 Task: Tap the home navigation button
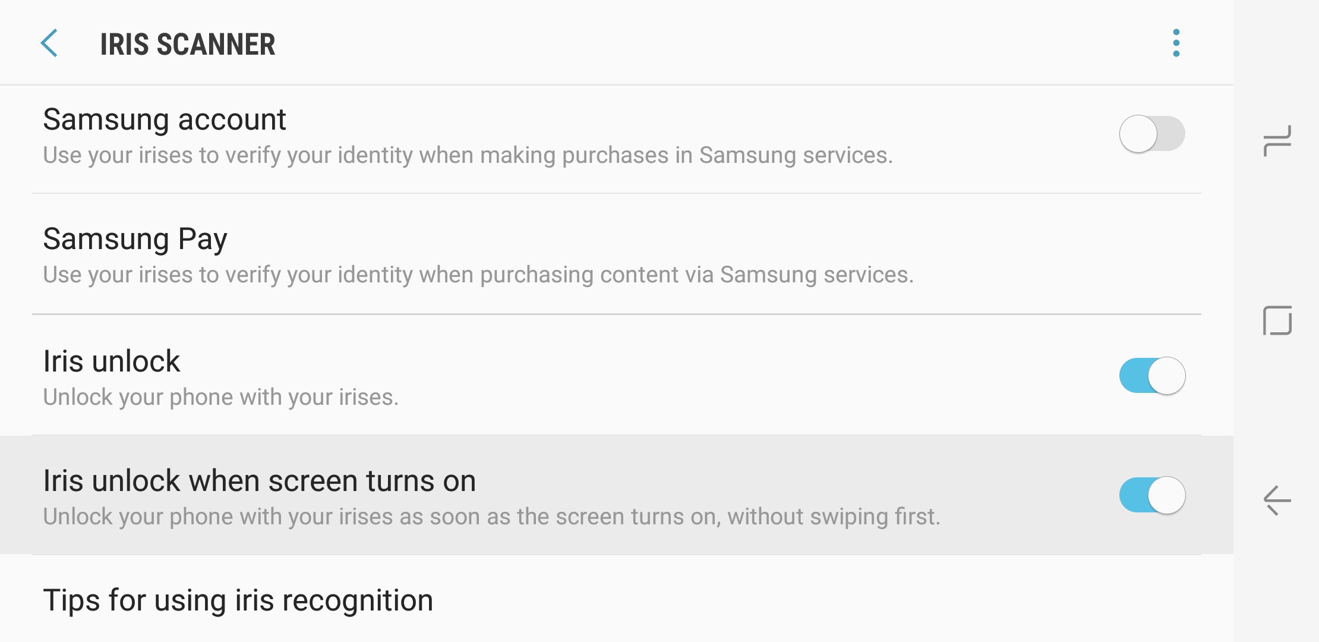(1277, 321)
